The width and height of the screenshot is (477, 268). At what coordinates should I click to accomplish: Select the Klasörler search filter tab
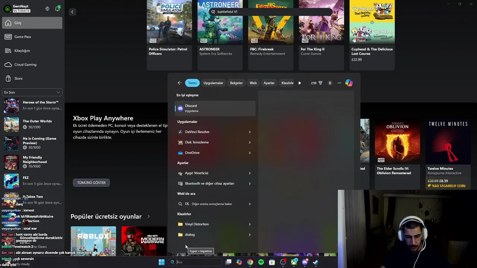pyautogui.click(x=287, y=83)
